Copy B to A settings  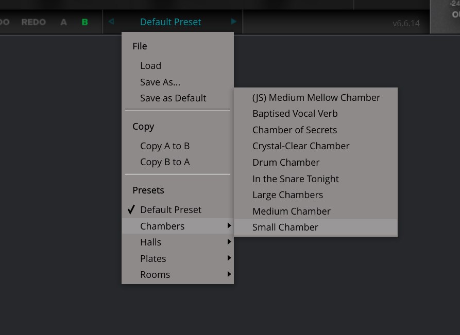(165, 162)
